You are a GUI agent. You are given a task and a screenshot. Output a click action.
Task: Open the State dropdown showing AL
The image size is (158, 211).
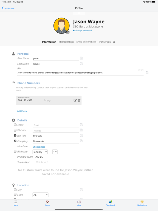pos(40,195)
